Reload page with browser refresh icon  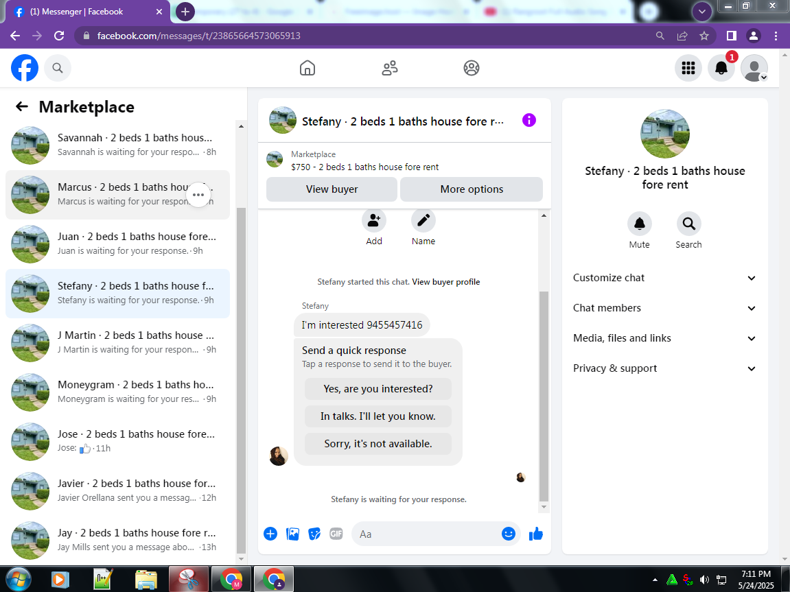click(59, 36)
